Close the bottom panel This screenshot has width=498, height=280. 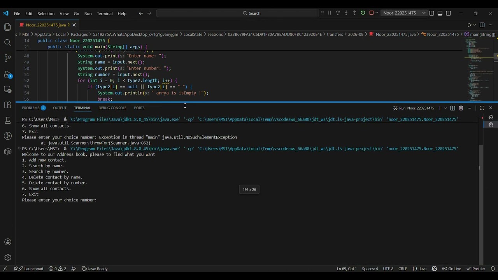pyautogui.click(x=491, y=108)
